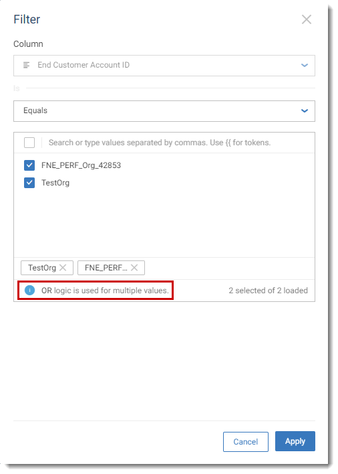Open the Column dropdown arrow

pyautogui.click(x=305, y=66)
